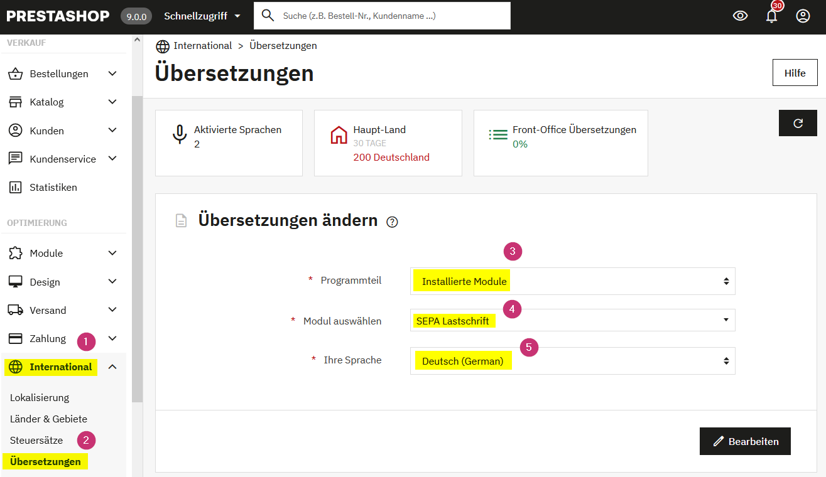The width and height of the screenshot is (826, 477).
Task: Open the Schnellzugriff menu
Action: 202,16
